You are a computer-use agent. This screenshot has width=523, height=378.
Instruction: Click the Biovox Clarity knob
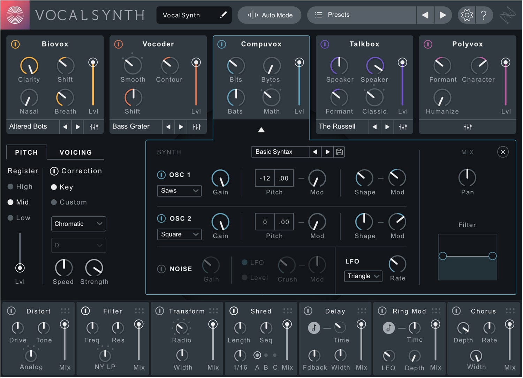click(x=29, y=65)
